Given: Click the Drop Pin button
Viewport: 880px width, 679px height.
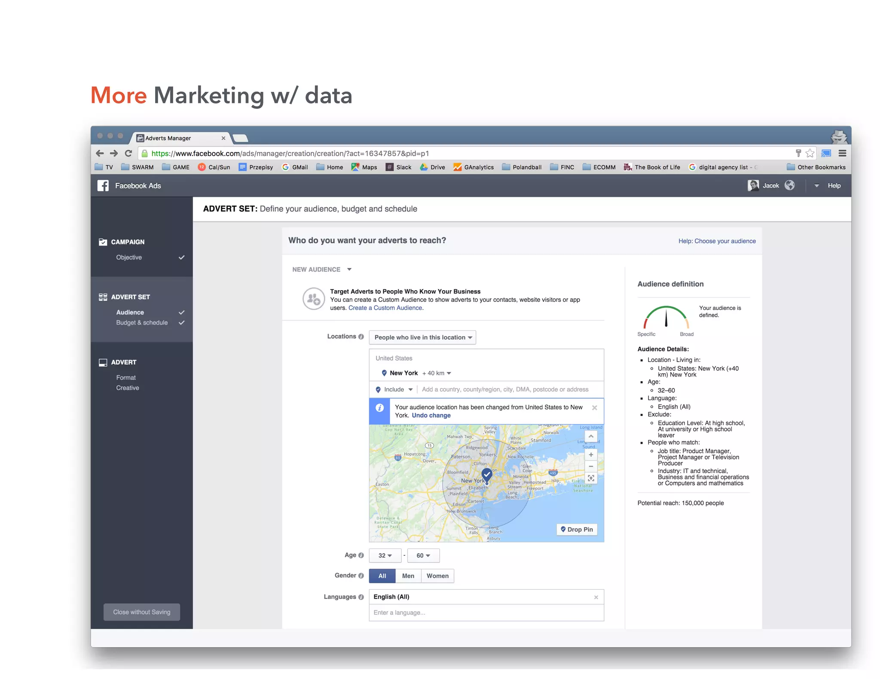Looking at the screenshot, I should coord(577,529).
